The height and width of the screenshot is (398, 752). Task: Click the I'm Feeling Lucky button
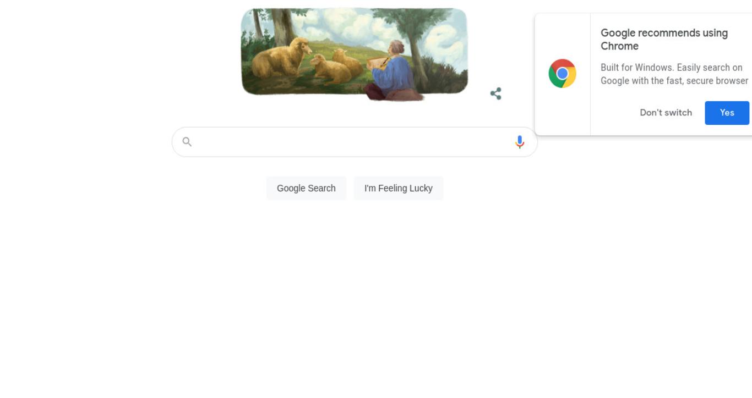(x=398, y=188)
